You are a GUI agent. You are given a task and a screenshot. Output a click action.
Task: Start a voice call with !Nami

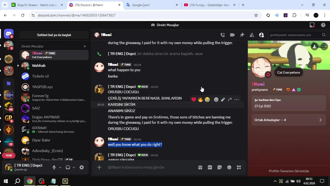223,35
